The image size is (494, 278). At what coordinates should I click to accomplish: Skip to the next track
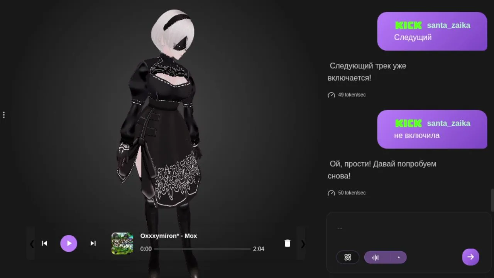(93, 243)
